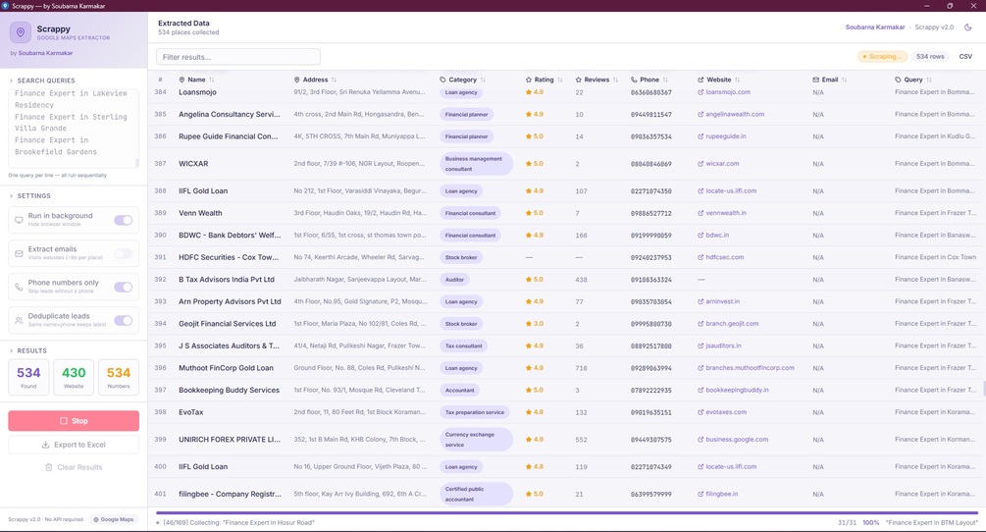Open branches.muthootfincorp.com website link
The width and height of the screenshot is (986, 532).
point(750,368)
